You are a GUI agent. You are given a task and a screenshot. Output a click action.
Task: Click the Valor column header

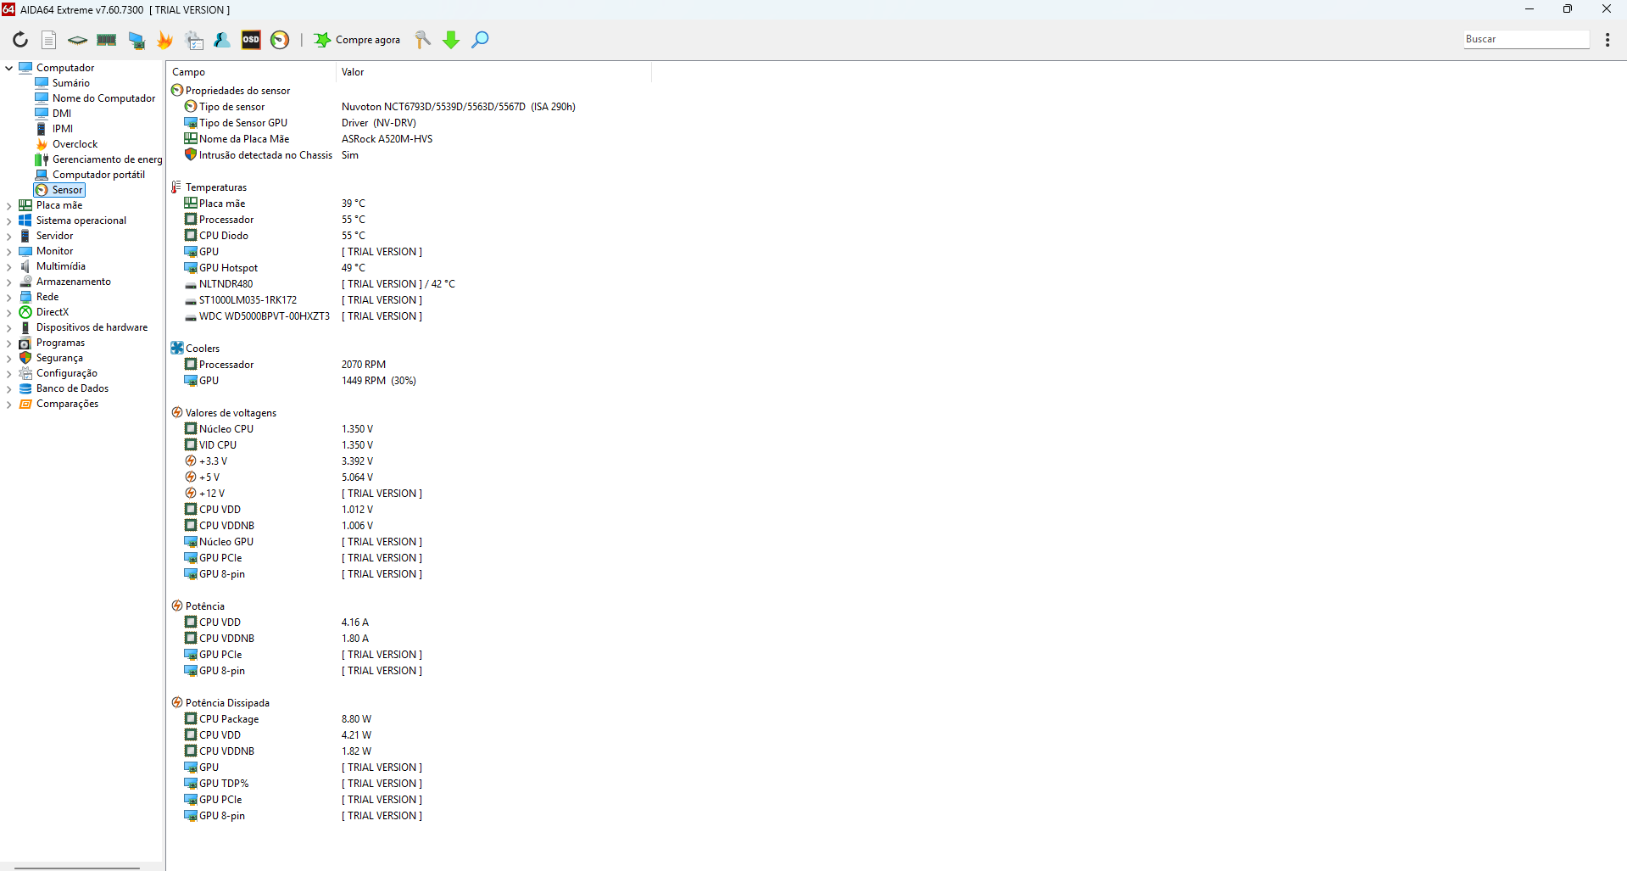[493, 72]
